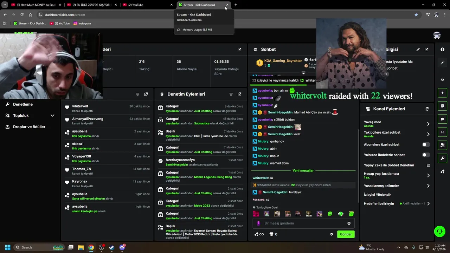Open Chrome tab search dropdown

pyautogui.click(x=5, y=5)
